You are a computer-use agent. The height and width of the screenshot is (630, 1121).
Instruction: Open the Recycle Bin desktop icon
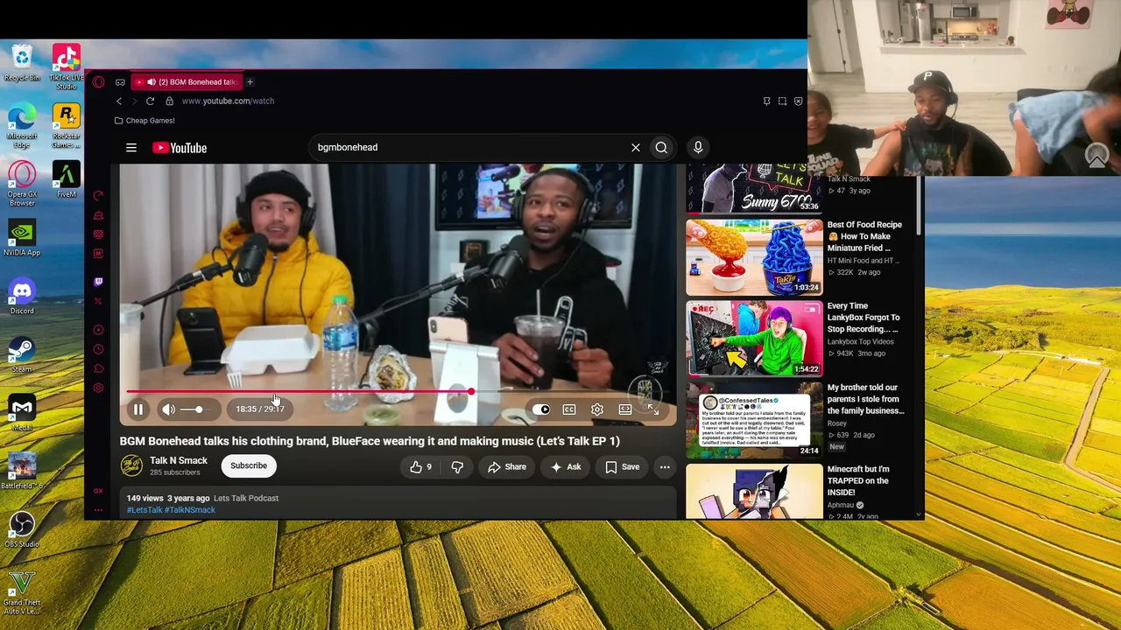pos(22,63)
